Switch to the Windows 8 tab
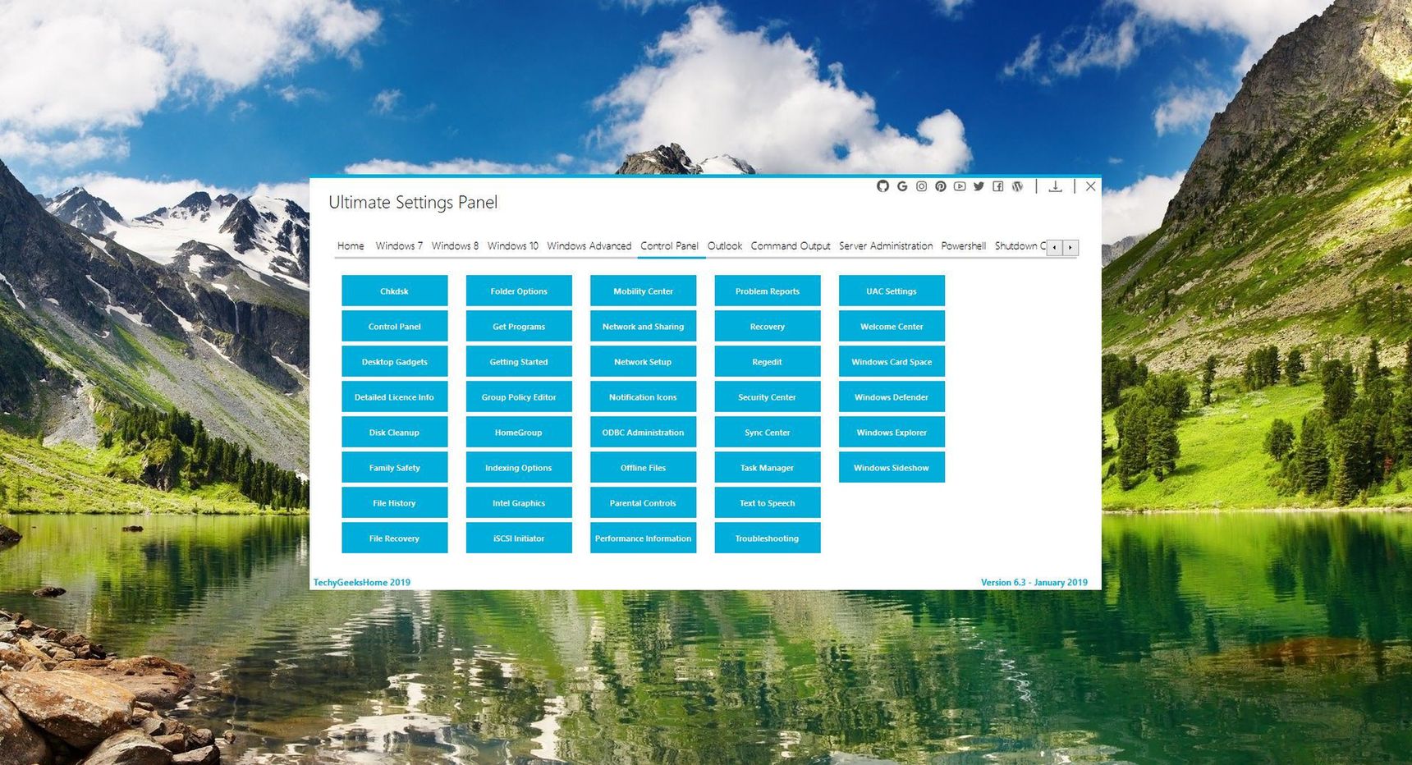1412x765 pixels. pos(455,245)
